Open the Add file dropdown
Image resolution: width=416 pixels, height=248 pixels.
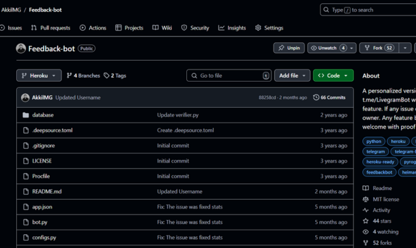tap(292, 76)
